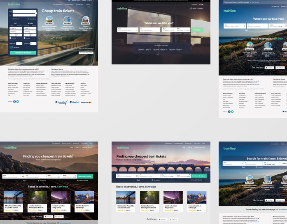This screenshot has width=287, height=224.
Task: Click trainline logo in dark train-window mockup
Action: coord(122,9)
